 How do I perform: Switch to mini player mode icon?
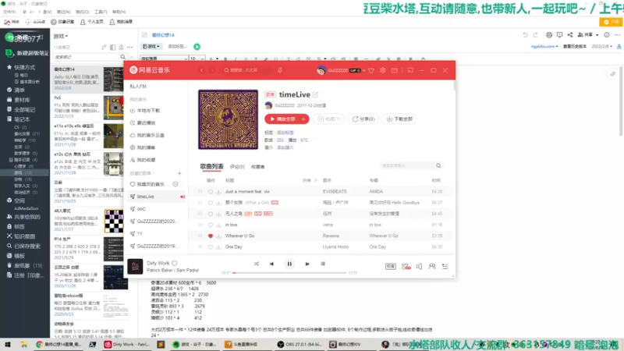pos(410,70)
